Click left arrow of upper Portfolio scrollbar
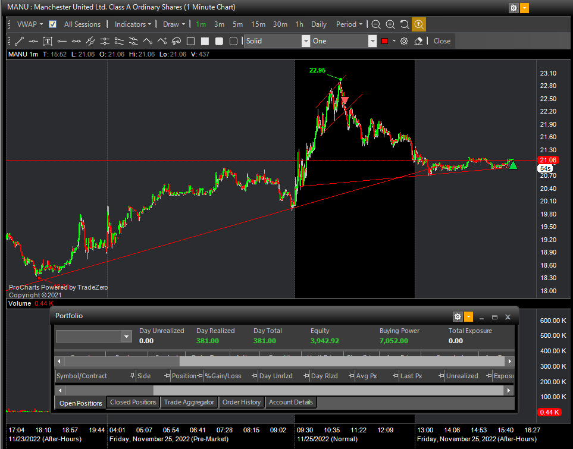 click(60, 362)
